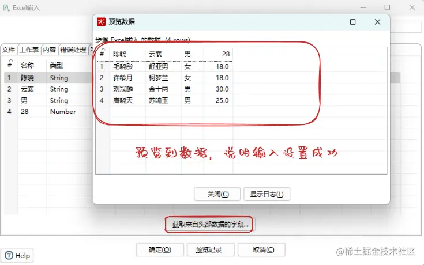Maximize the 预览数据 dialog
Image resolution: width=424 pixels, height=265 pixels.
pos(352,22)
